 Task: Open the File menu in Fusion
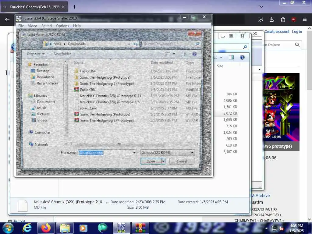(x=21, y=26)
